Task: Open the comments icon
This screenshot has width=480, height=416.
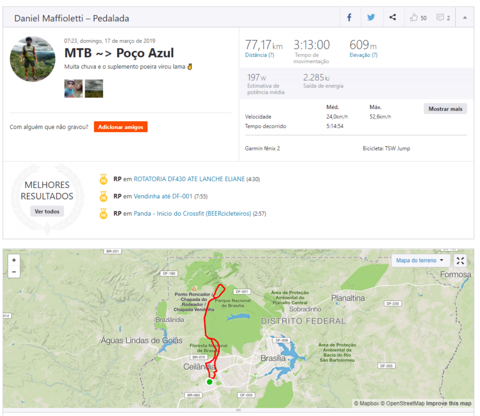Action: 440,18
